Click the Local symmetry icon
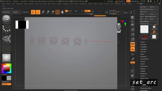 [133, 54]
